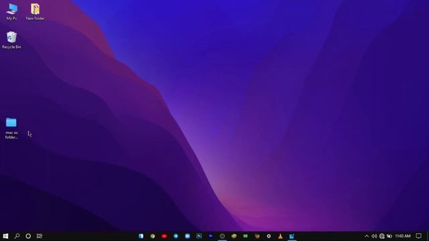Open VLC media player from the taskbar
This screenshot has height=241, width=429.
280,236
